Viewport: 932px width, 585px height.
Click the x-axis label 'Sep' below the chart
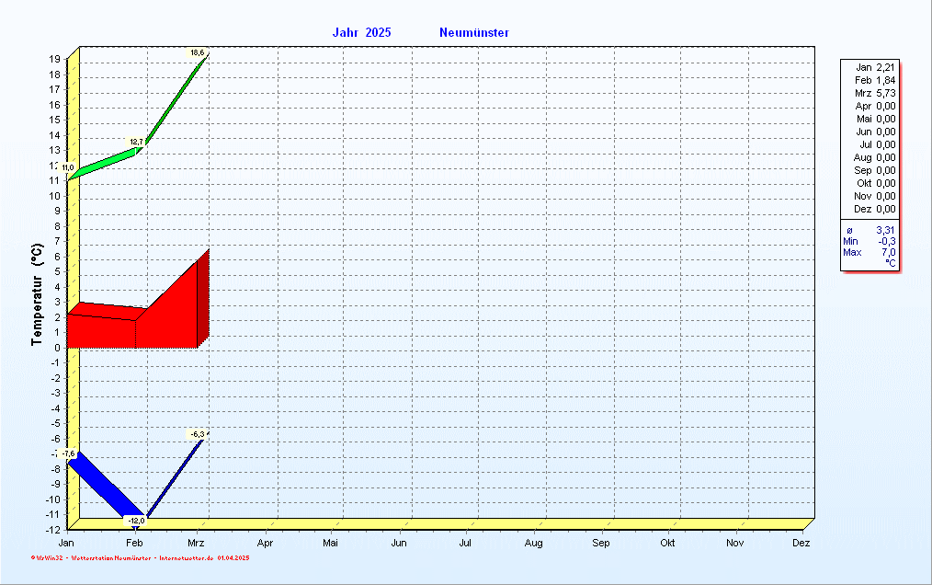coord(601,543)
